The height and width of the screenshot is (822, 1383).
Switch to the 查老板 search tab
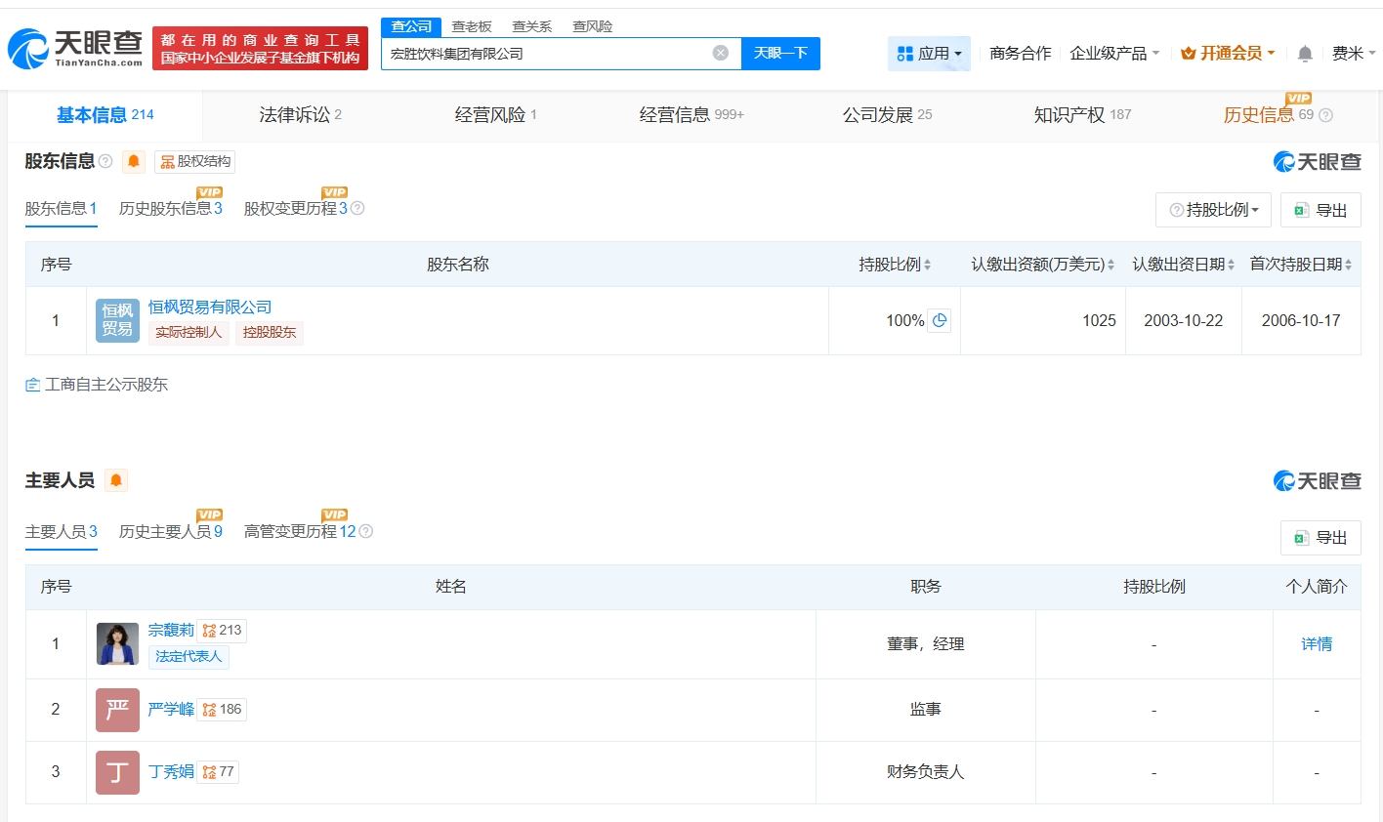471,26
